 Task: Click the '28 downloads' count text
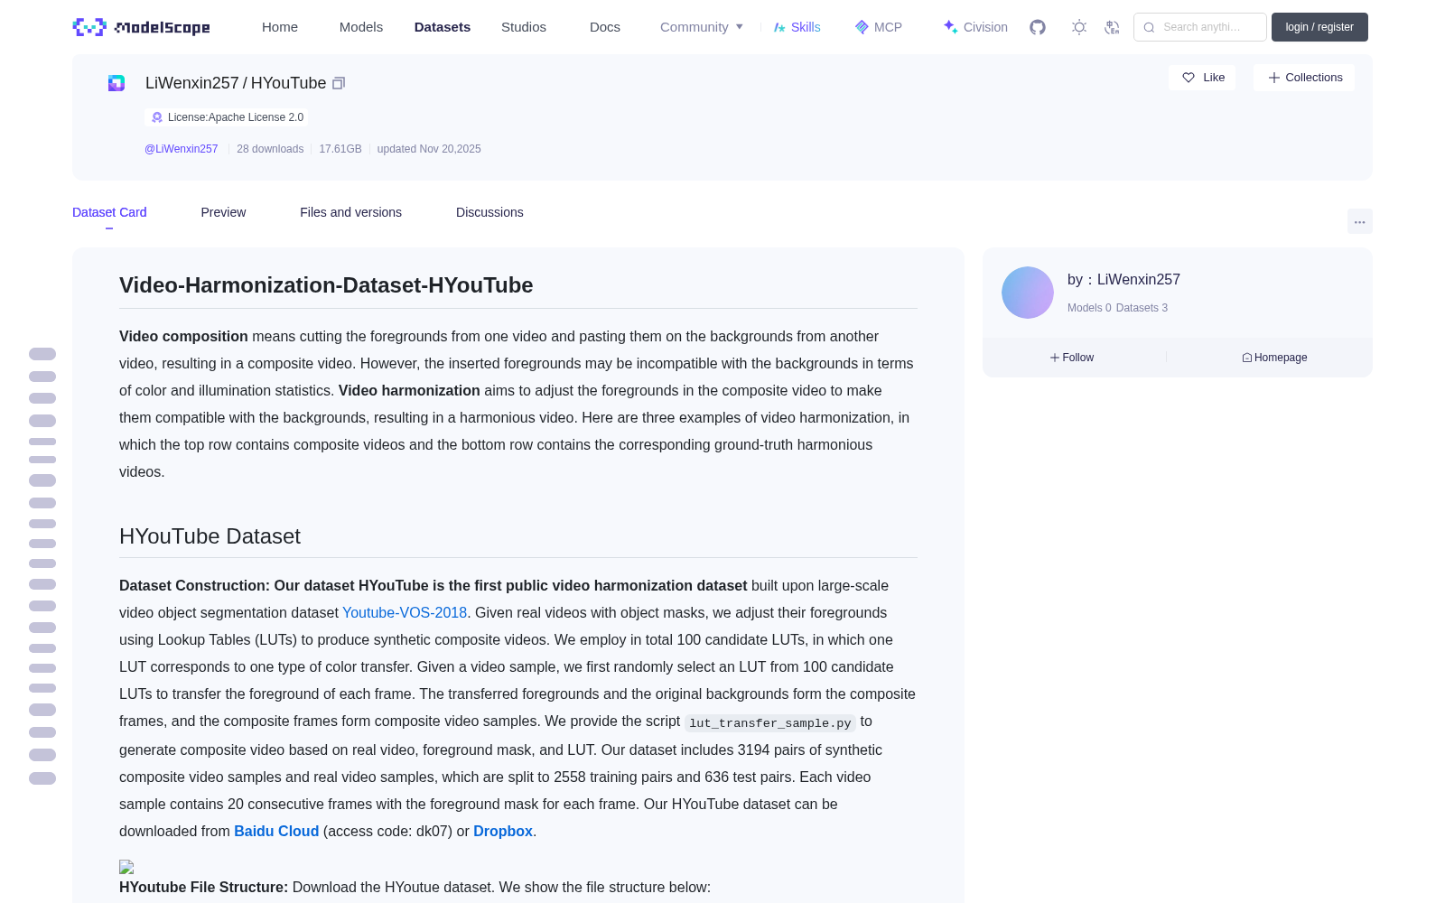(270, 149)
